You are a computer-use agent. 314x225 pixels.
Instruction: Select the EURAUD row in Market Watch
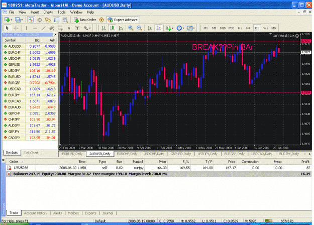(30, 107)
